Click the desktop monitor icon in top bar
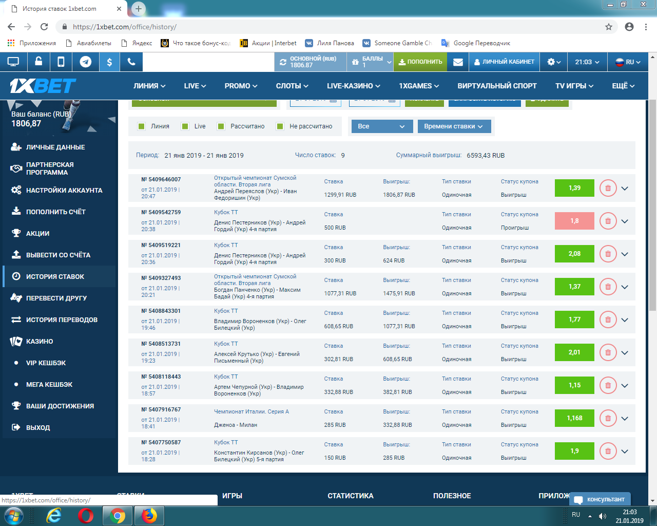This screenshot has width=657, height=526. click(13, 62)
